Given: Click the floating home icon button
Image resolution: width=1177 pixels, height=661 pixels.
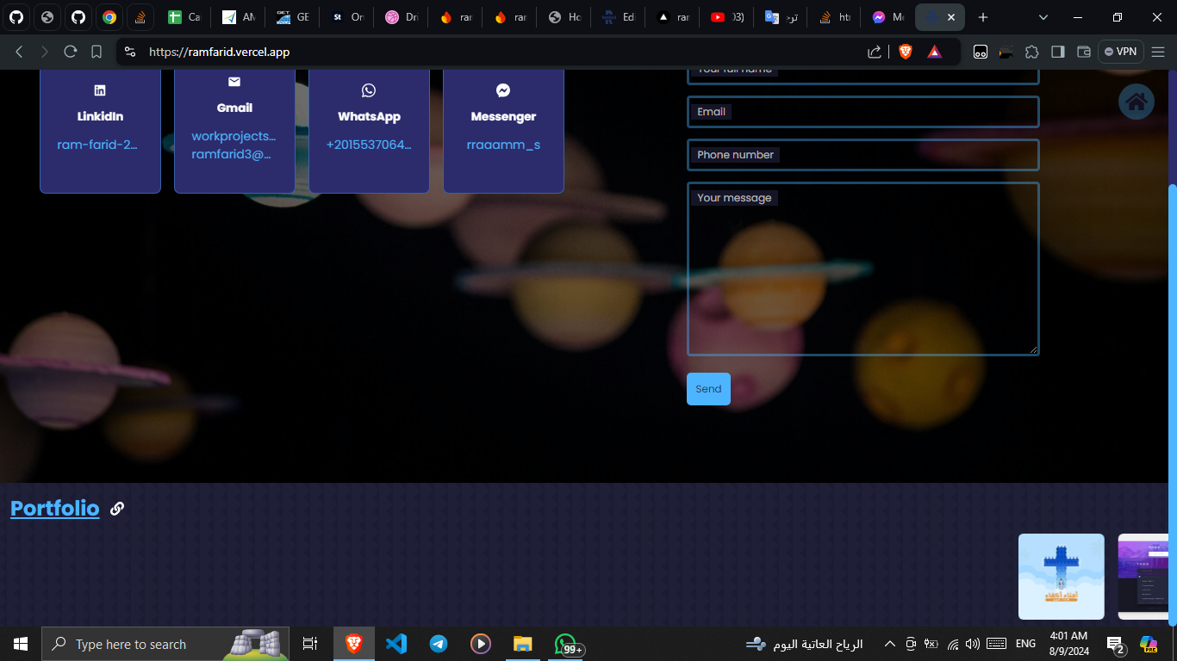Looking at the screenshot, I should point(1136,102).
